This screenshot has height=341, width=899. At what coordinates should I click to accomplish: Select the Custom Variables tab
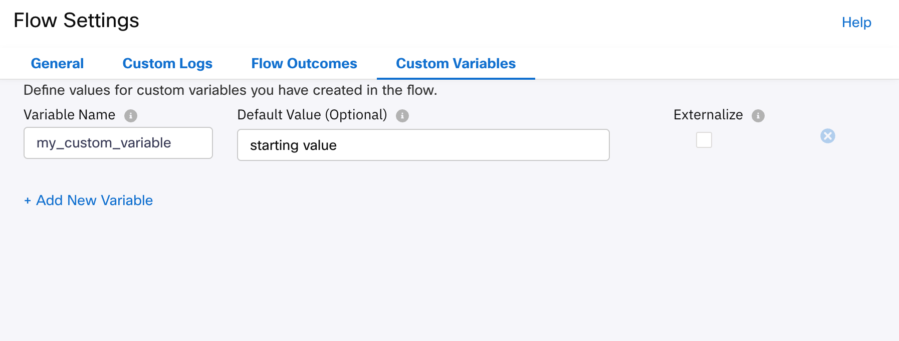point(456,64)
